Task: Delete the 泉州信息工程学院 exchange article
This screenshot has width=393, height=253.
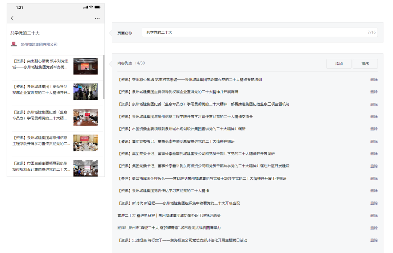Action: (374, 117)
